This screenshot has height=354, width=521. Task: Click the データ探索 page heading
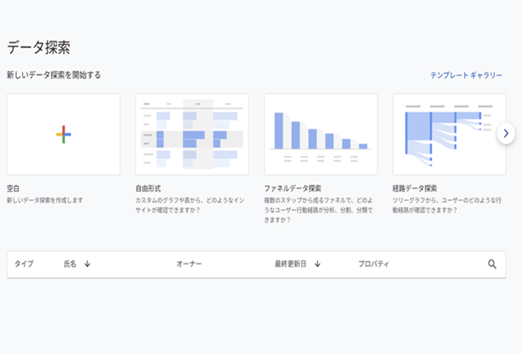tap(38, 48)
